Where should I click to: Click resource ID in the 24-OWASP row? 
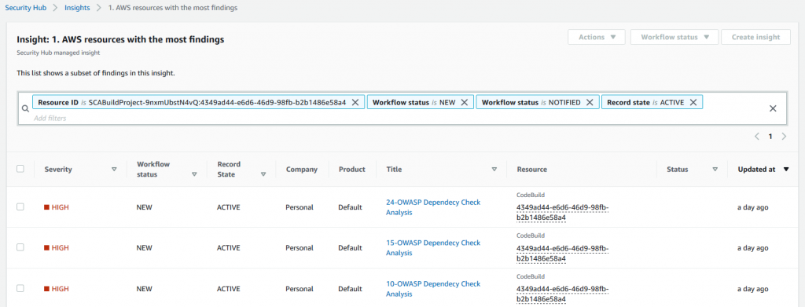(x=563, y=212)
